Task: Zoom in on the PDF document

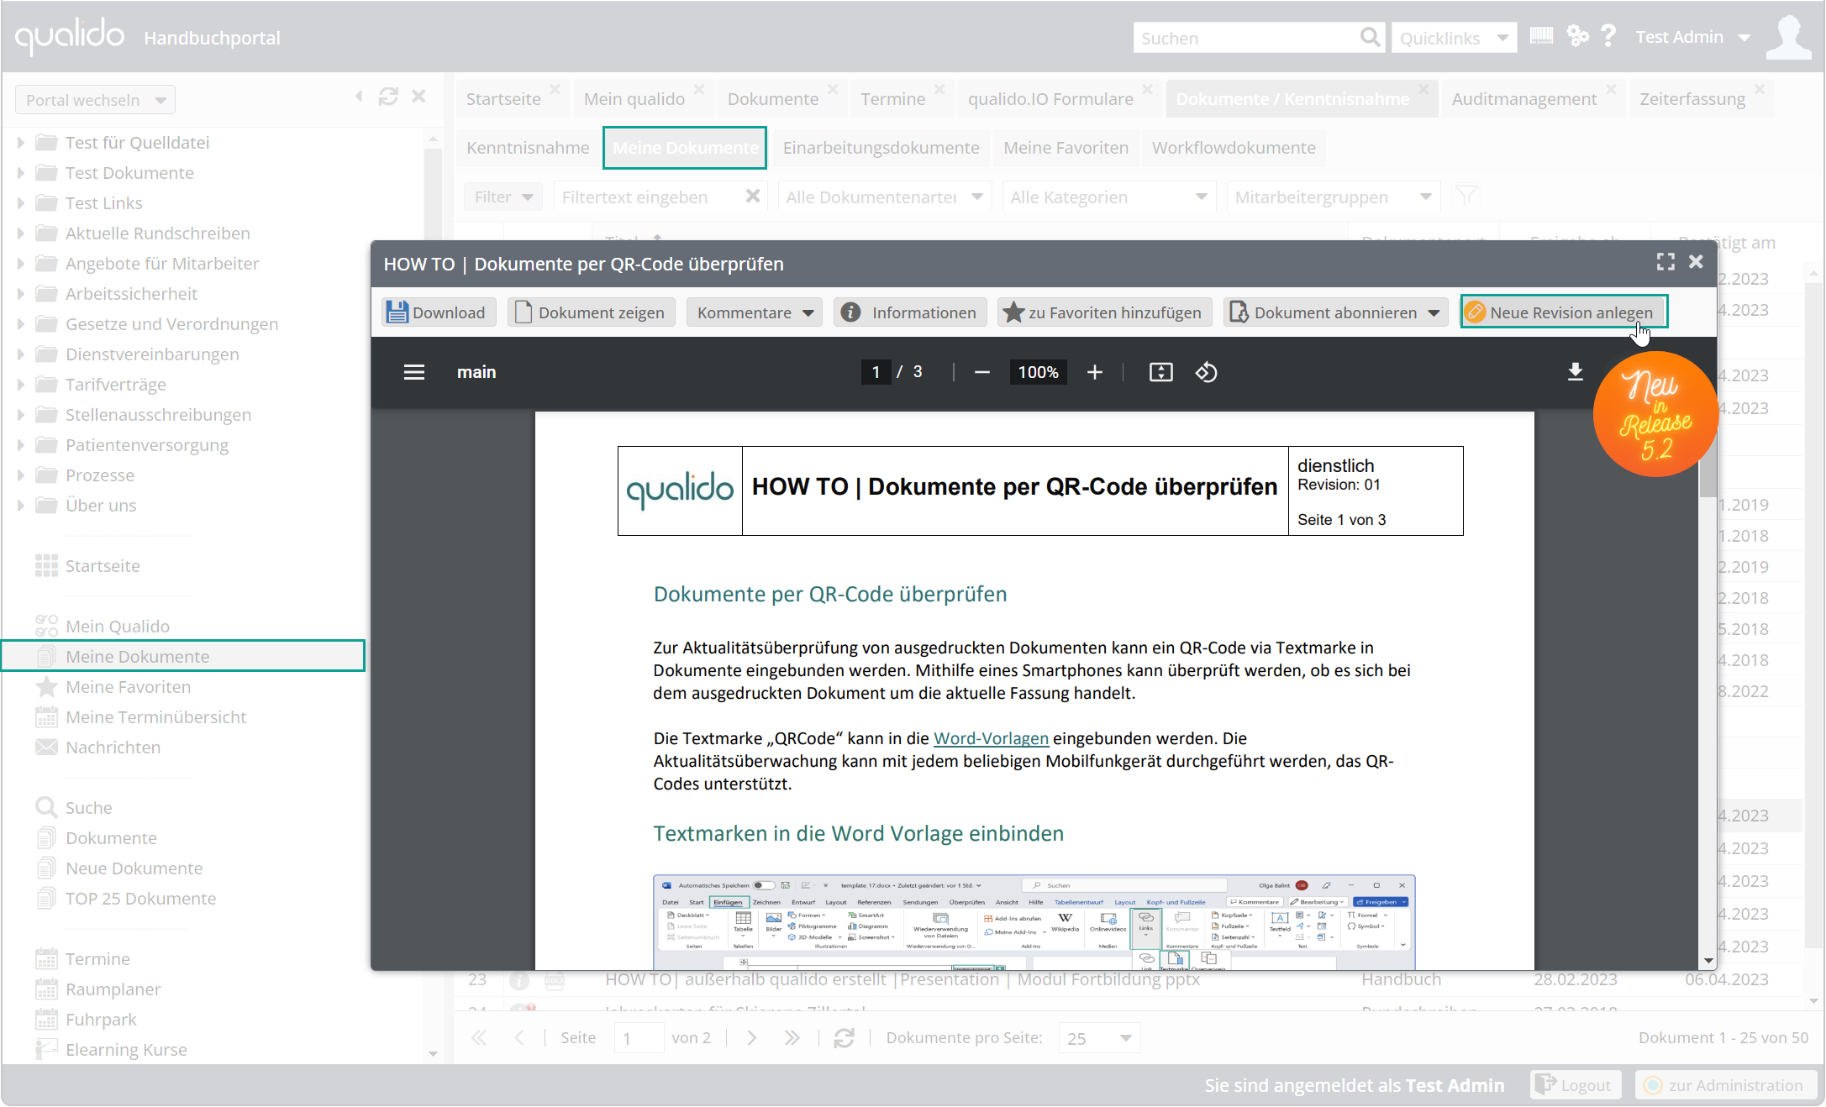Action: (x=1094, y=372)
